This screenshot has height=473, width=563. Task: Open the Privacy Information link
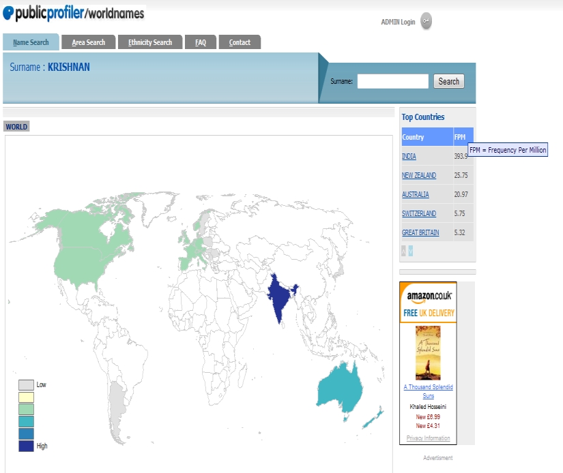(x=428, y=438)
